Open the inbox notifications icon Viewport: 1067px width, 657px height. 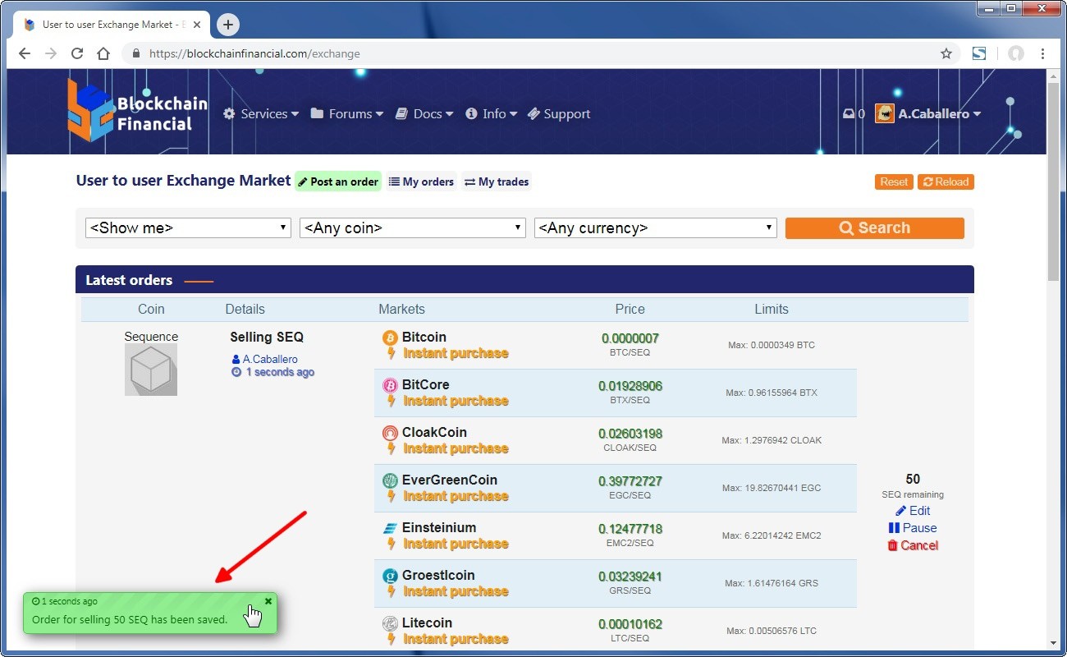[849, 114]
